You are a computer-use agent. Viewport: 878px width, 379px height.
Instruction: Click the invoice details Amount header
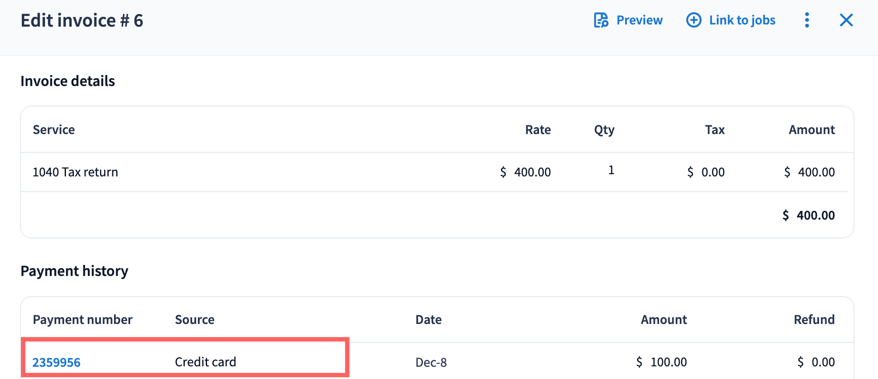[812, 130]
